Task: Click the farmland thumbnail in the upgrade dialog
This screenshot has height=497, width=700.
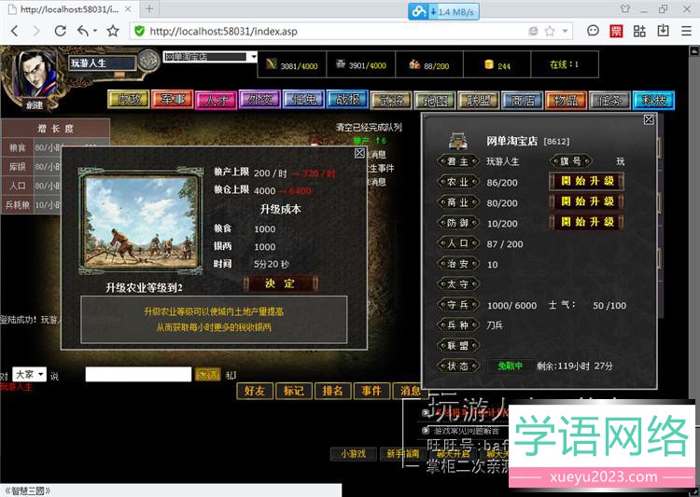Action: click(131, 224)
